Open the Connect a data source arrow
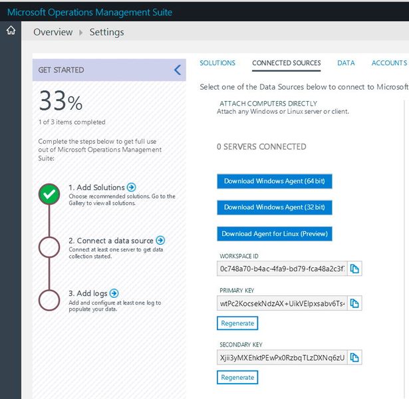Screen dimensions: 409x399 pos(160,240)
